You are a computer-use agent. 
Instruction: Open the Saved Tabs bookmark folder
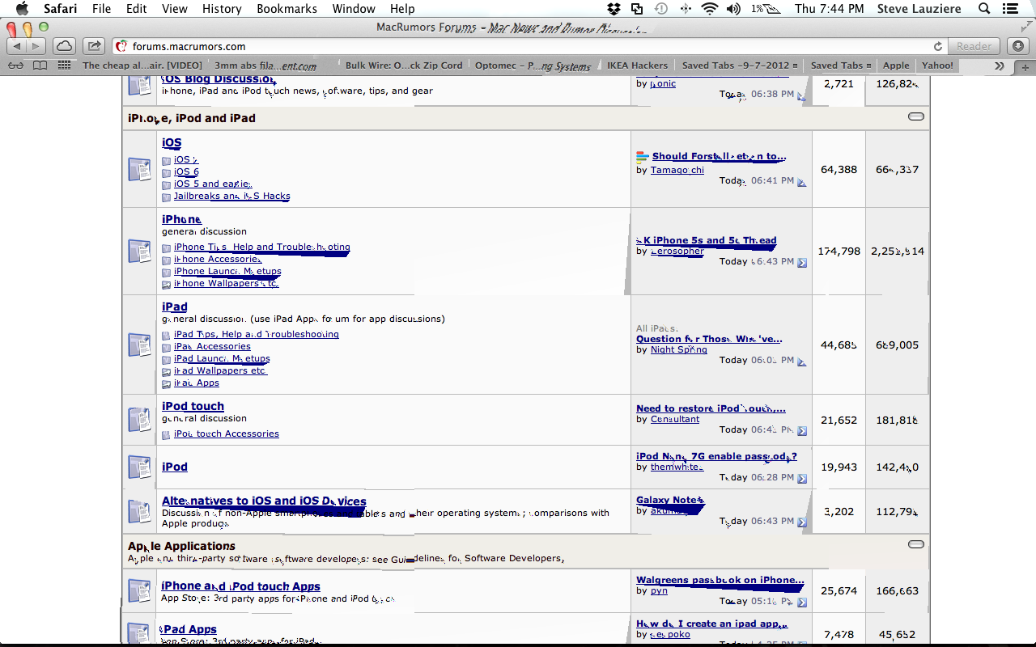[841, 66]
